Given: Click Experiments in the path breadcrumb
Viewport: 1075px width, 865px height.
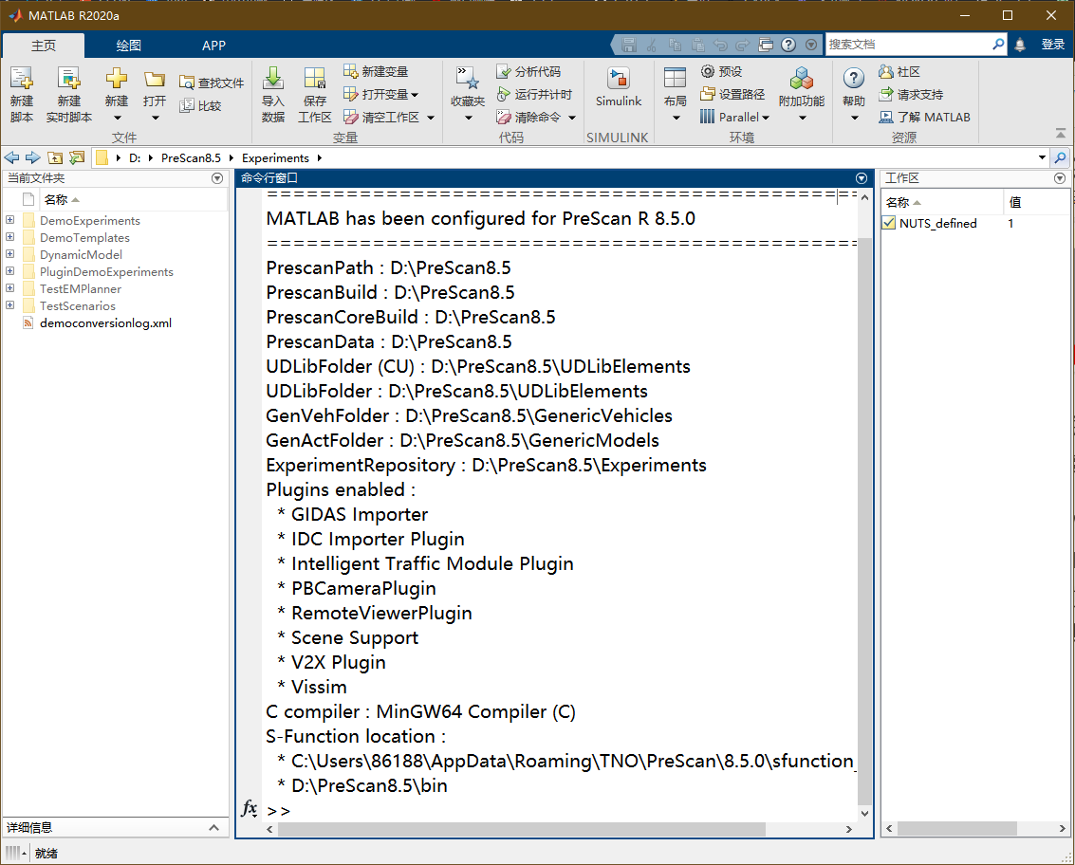Looking at the screenshot, I should 275,158.
